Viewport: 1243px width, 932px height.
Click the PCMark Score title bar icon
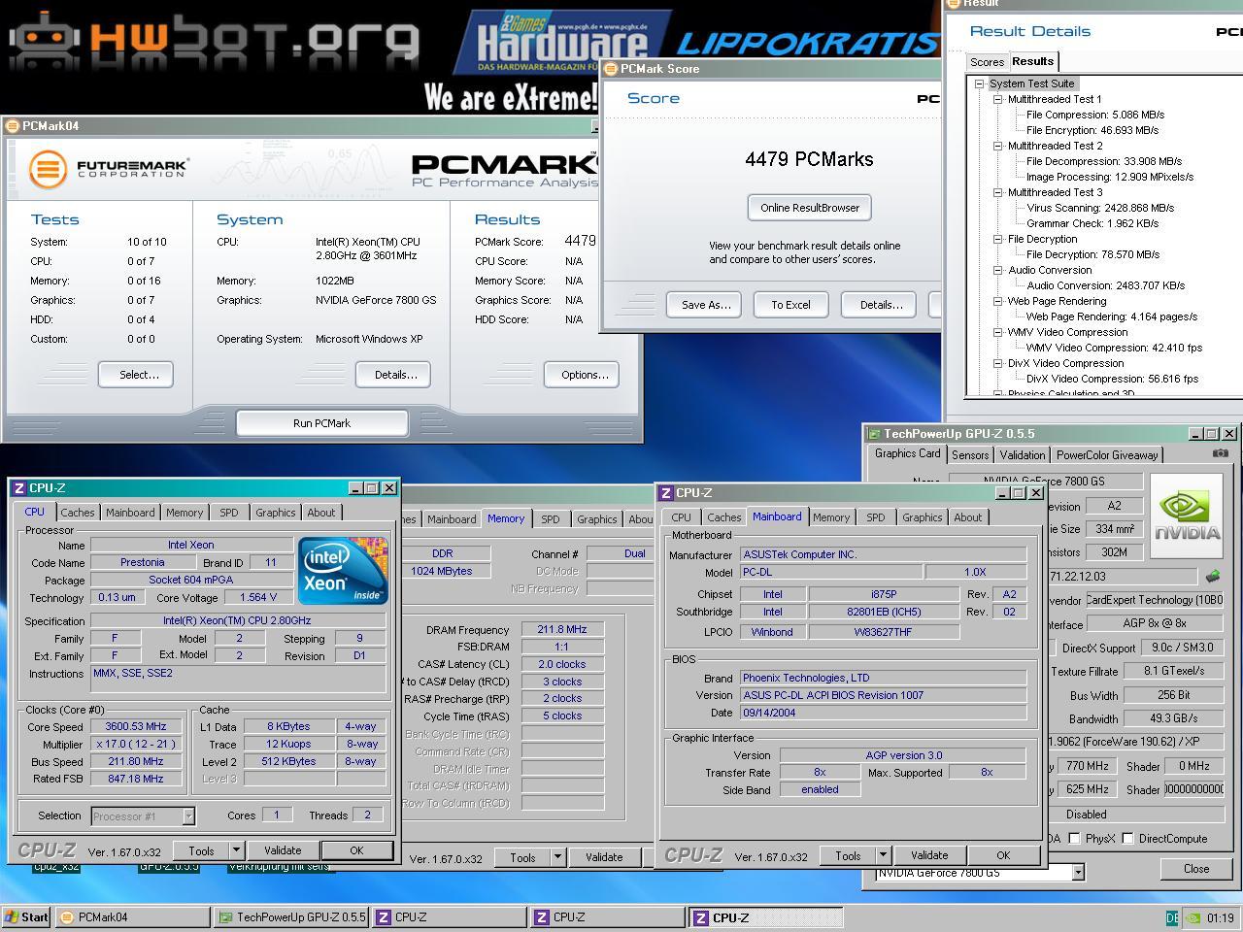(610, 69)
